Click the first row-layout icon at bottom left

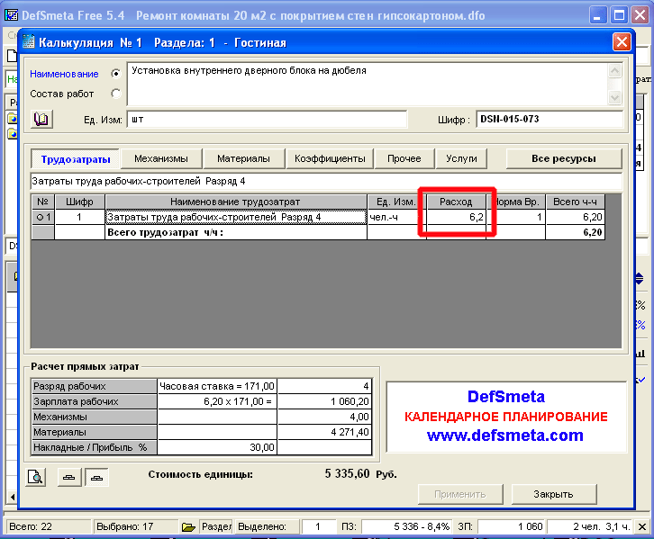[68, 477]
